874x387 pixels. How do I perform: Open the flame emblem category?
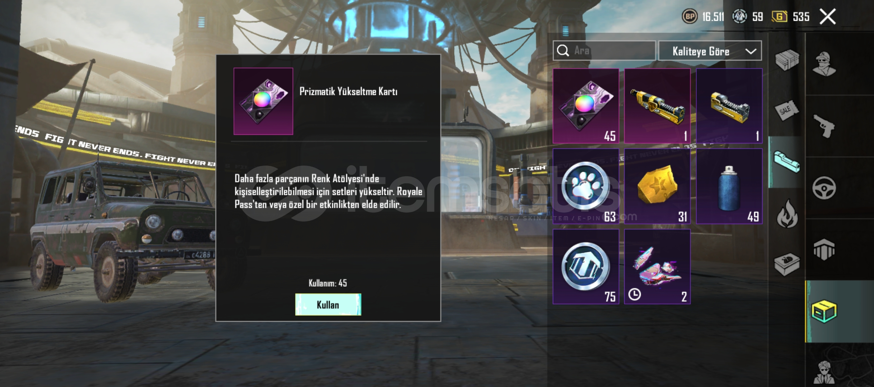click(787, 214)
